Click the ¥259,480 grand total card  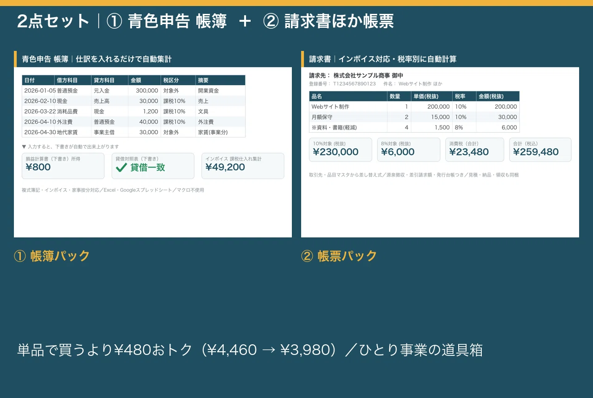click(x=540, y=149)
